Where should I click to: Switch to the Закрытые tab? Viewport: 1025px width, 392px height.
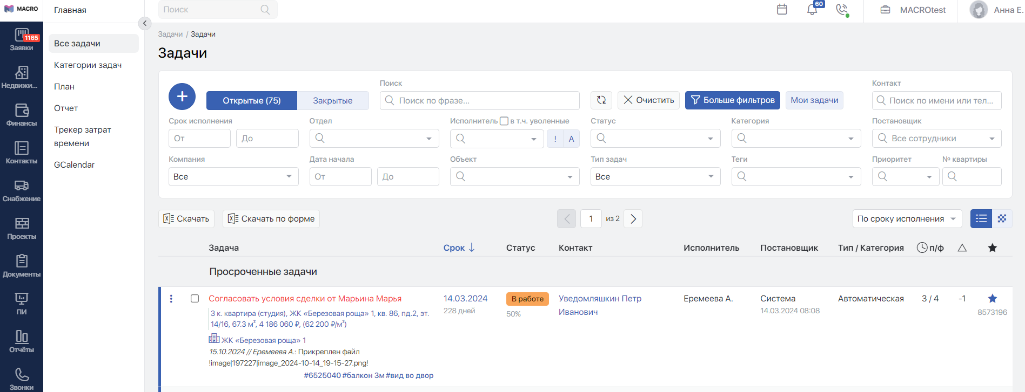332,101
